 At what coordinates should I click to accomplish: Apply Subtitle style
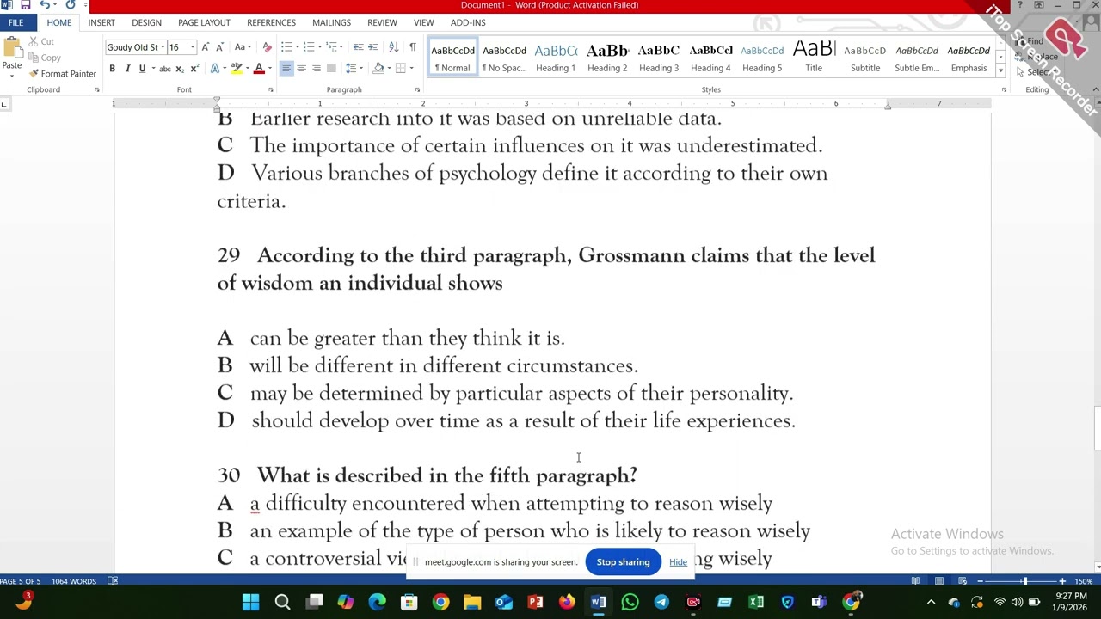coord(865,57)
